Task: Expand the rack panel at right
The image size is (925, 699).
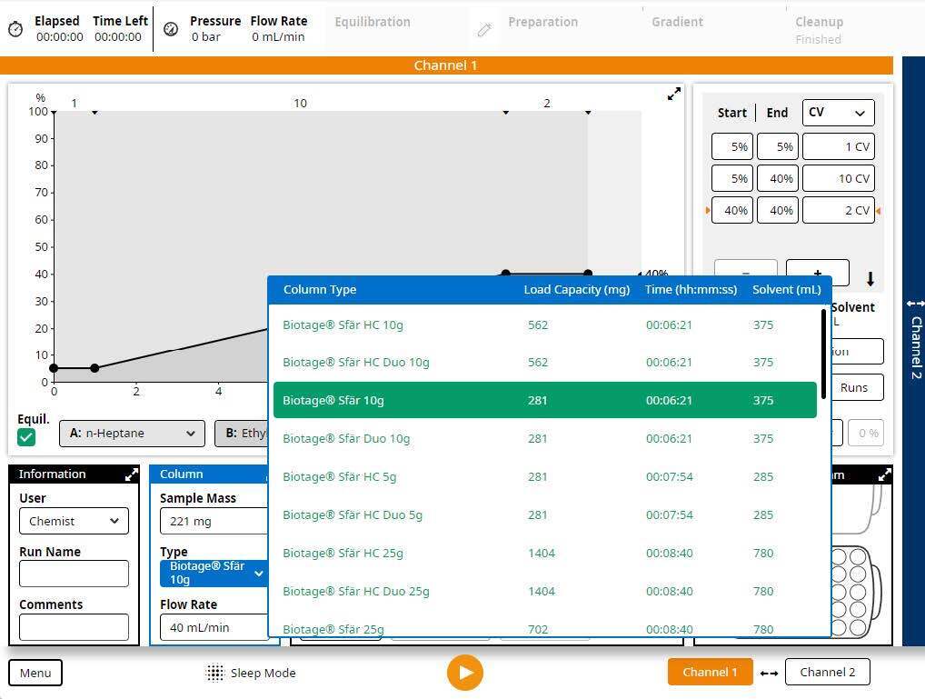Action: [x=884, y=474]
